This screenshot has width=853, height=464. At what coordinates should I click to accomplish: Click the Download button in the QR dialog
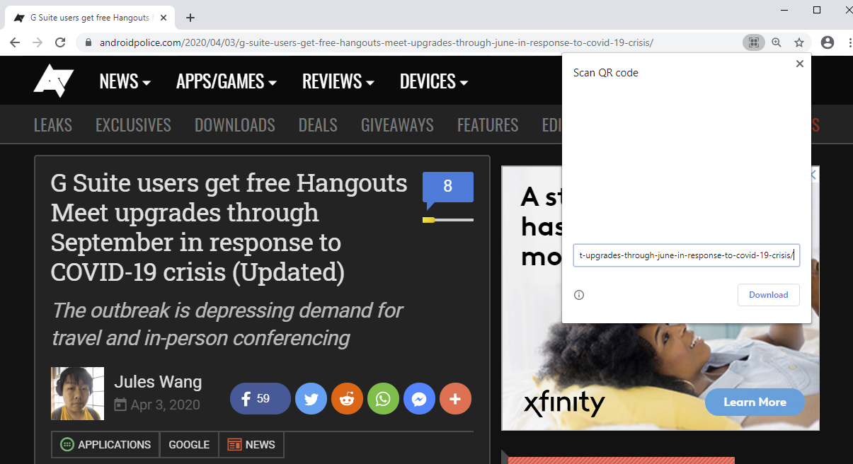click(768, 295)
